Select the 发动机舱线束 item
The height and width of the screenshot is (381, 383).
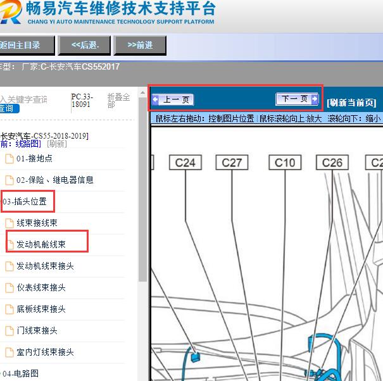41,244
